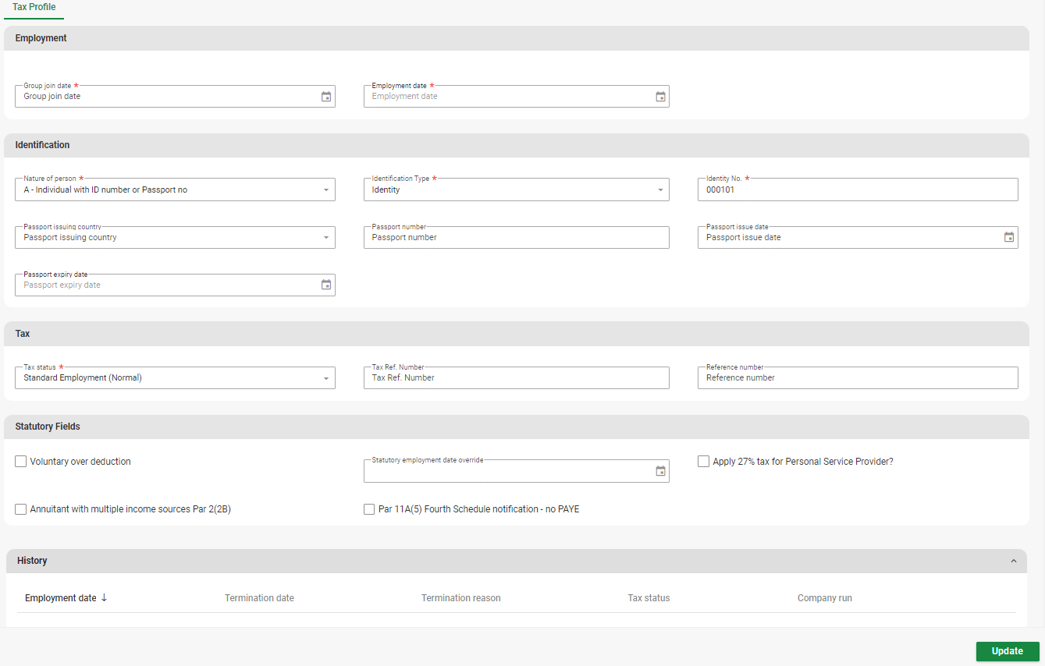Viewport: 1045px width, 666px height.
Task: Open Passport issuing country dropdown
Action: point(325,238)
